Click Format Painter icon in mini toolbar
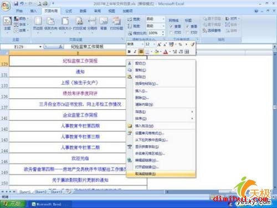Viewport: 277px width, 208px height. (x=192, y=44)
